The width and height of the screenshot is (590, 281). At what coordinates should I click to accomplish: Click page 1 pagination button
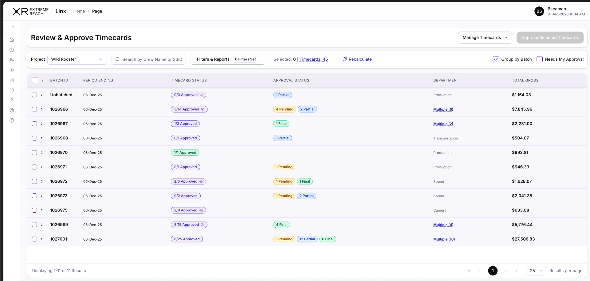point(493,271)
